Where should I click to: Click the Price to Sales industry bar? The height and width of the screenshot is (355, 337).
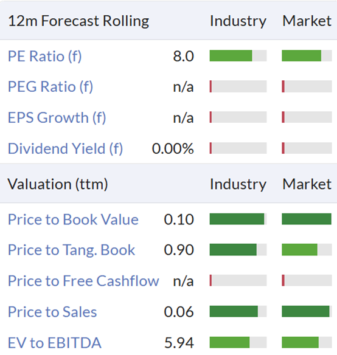click(238, 311)
